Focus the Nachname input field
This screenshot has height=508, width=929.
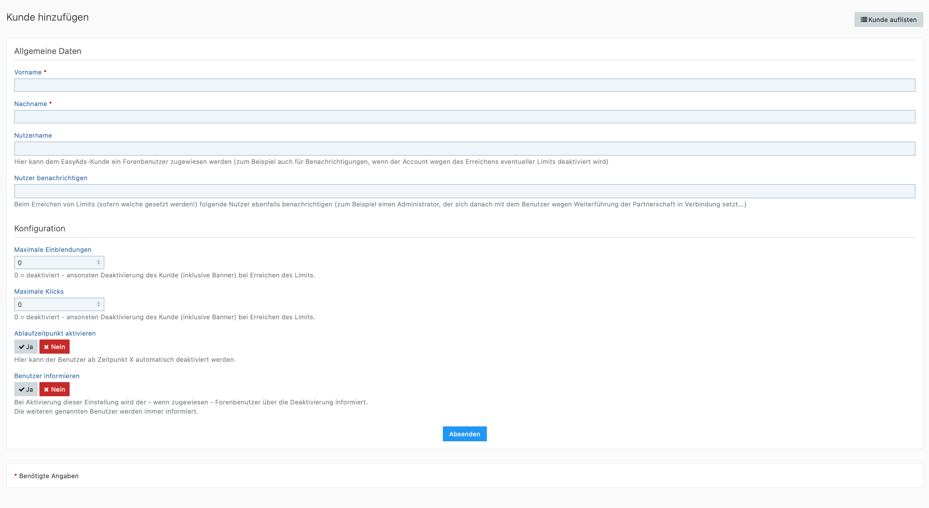pos(464,117)
